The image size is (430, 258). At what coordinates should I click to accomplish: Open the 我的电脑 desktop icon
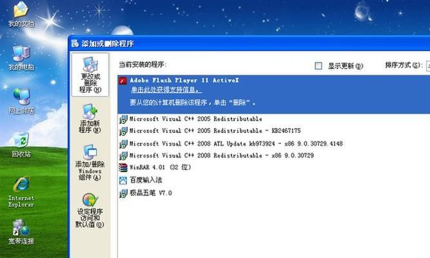tap(21, 54)
